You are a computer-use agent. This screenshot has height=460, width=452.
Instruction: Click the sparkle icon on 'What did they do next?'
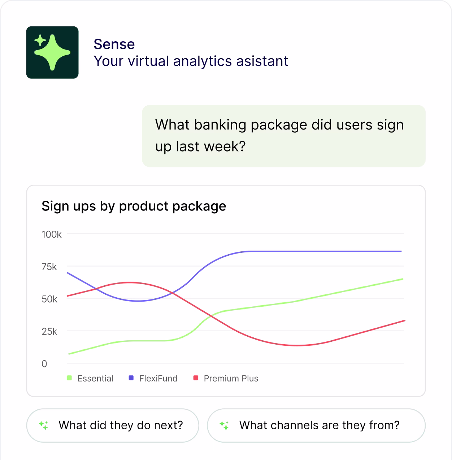[x=44, y=426]
